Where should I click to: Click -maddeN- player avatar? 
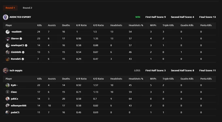coord(8,32)
